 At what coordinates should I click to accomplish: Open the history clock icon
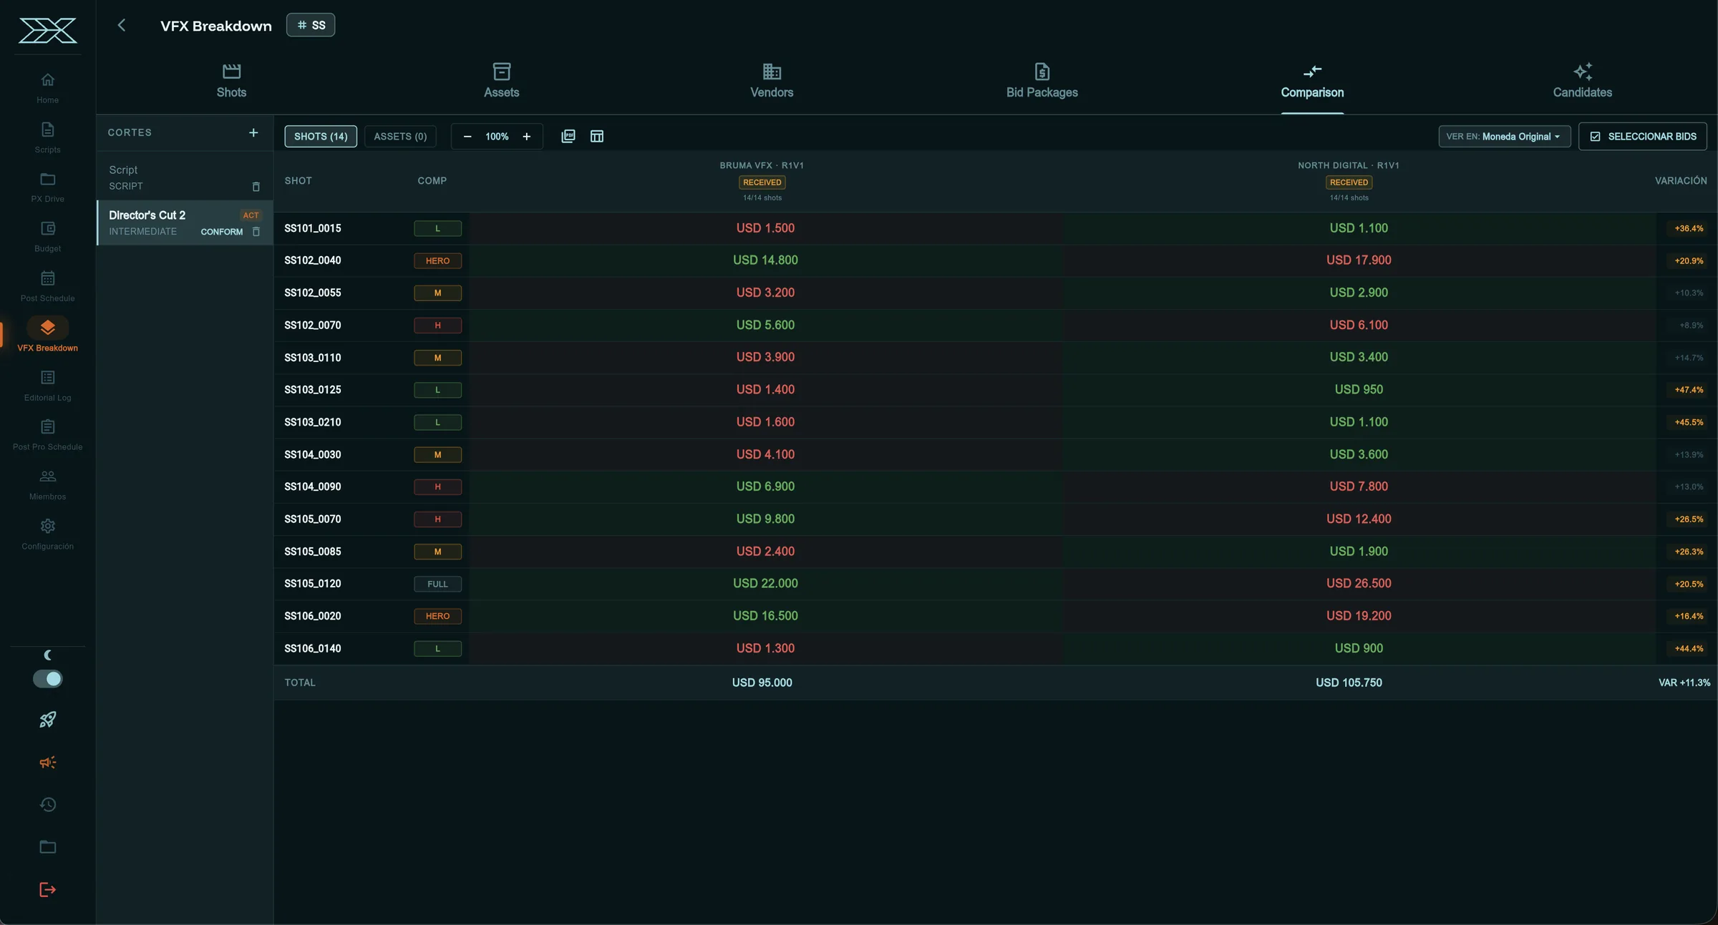48,805
